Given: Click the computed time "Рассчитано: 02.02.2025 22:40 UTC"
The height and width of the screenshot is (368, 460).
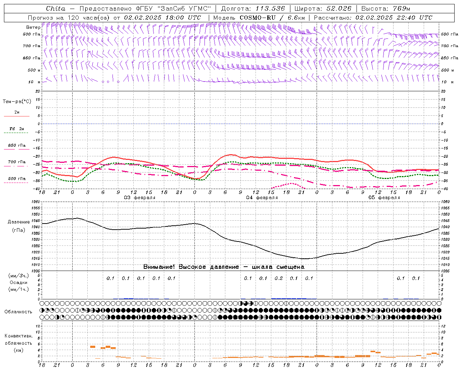Looking at the screenshot, I should [373, 18].
